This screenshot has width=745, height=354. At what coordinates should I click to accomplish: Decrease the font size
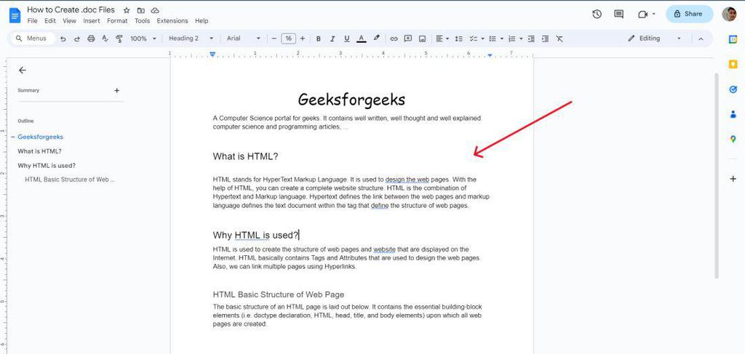point(274,39)
